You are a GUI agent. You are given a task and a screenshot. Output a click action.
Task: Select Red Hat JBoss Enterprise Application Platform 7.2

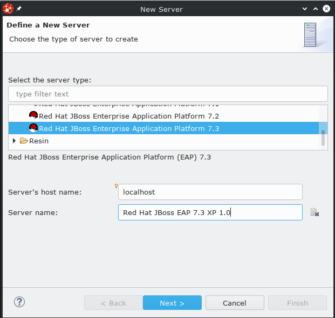[128, 116]
